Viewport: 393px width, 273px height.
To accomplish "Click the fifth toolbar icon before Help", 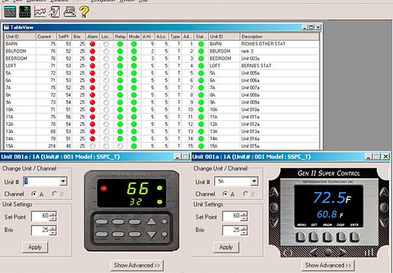I will pyautogui.click(x=70, y=12).
